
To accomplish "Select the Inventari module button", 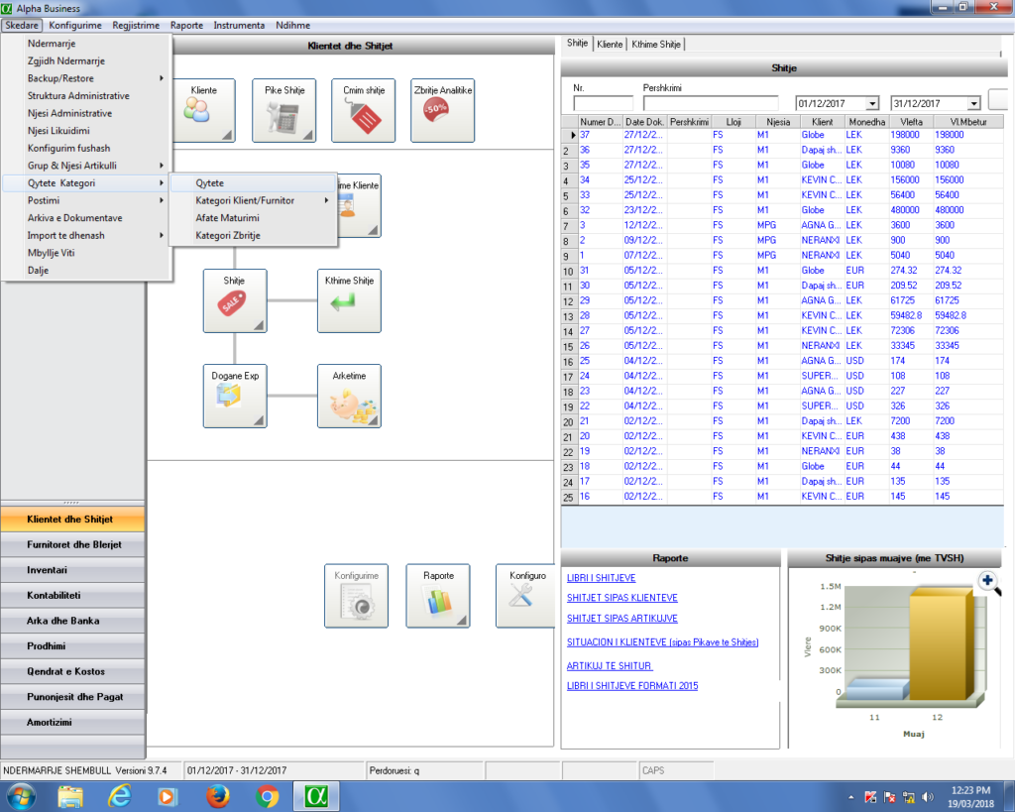I will pyautogui.click(x=72, y=570).
